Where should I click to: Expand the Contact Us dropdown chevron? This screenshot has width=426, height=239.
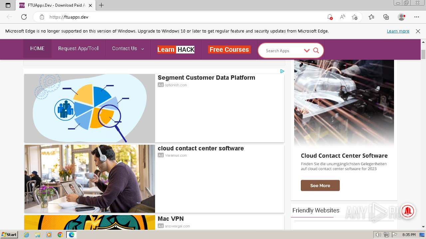142,49
